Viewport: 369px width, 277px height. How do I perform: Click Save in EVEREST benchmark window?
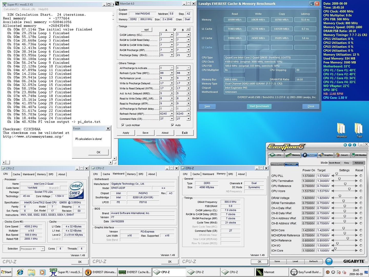pyautogui.click(x=207, y=106)
